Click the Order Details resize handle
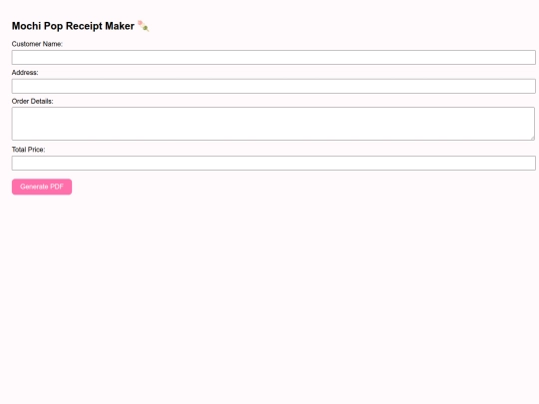Screen dimensions: 539x404 [532, 138]
